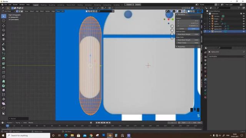The height and width of the screenshot is (138, 246).
Task: Enable face select mode
Action: 22,11
